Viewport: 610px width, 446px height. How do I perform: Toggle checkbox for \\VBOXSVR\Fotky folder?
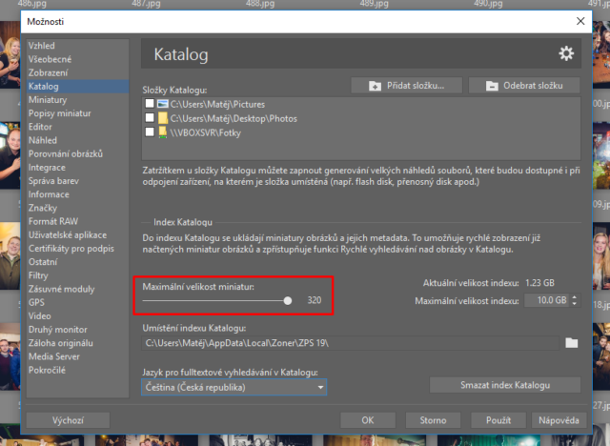pyautogui.click(x=150, y=132)
